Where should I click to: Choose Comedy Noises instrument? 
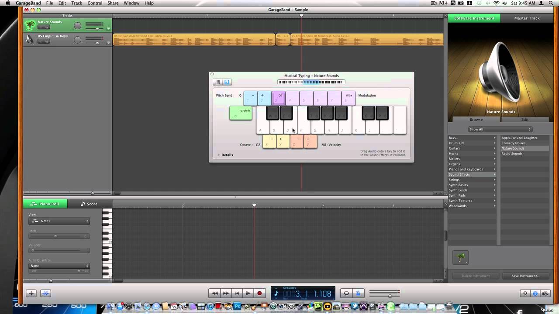(x=524, y=143)
